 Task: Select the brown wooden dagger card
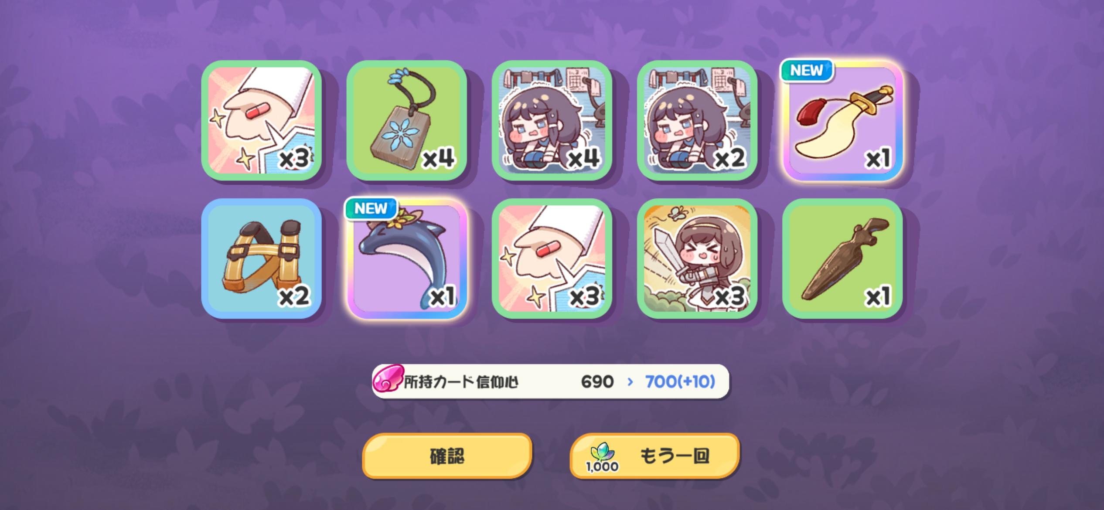coord(842,258)
